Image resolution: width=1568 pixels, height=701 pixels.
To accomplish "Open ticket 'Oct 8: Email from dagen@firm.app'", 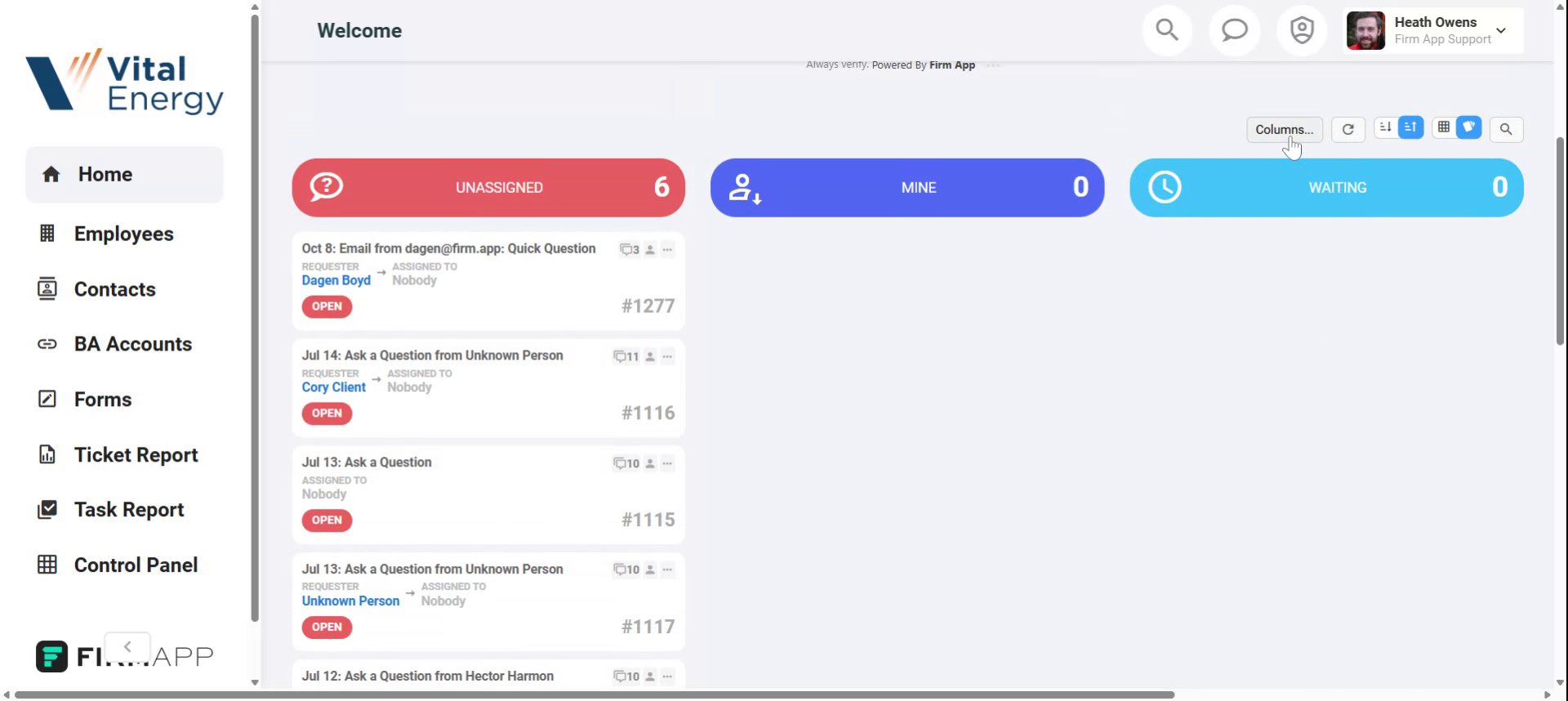I will (x=448, y=248).
